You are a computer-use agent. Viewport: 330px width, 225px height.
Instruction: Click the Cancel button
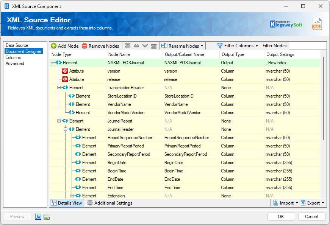(x=311, y=216)
